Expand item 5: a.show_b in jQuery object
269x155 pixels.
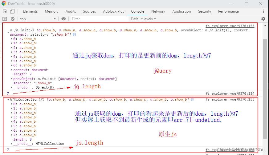point(11,61)
